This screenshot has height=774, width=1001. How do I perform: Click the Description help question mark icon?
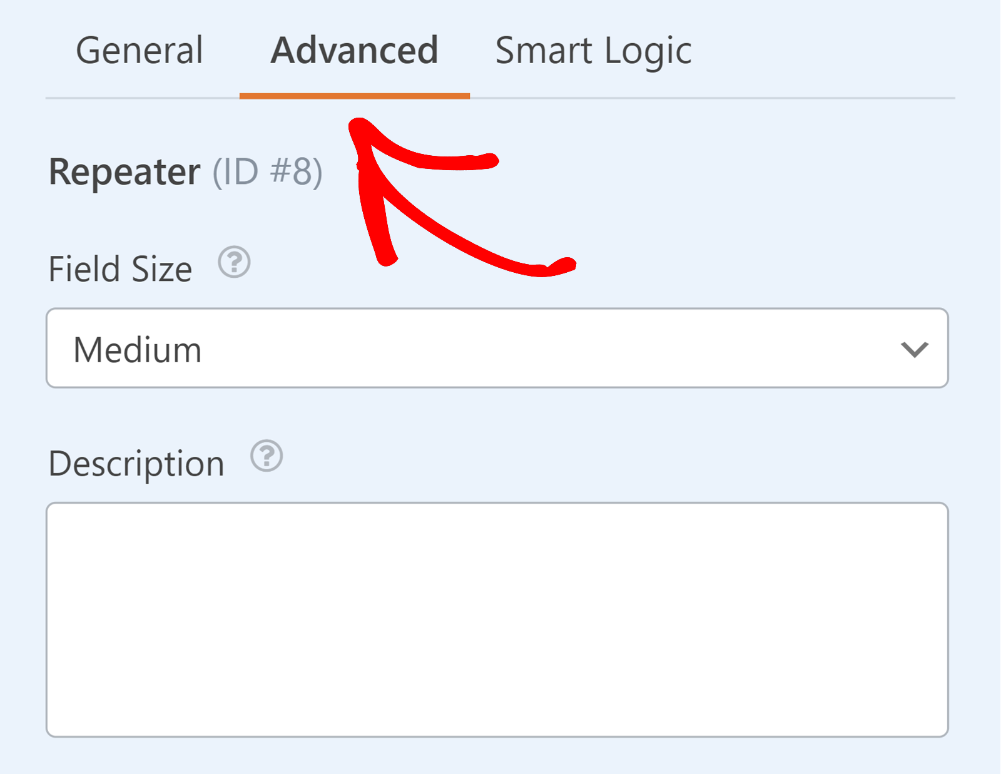click(x=267, y=456)
